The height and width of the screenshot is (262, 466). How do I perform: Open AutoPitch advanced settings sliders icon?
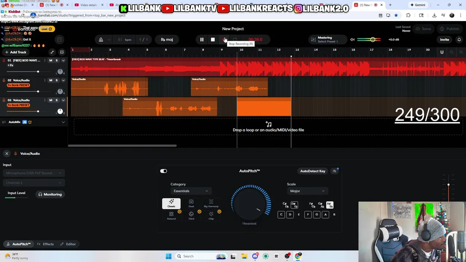pos(334,171)
